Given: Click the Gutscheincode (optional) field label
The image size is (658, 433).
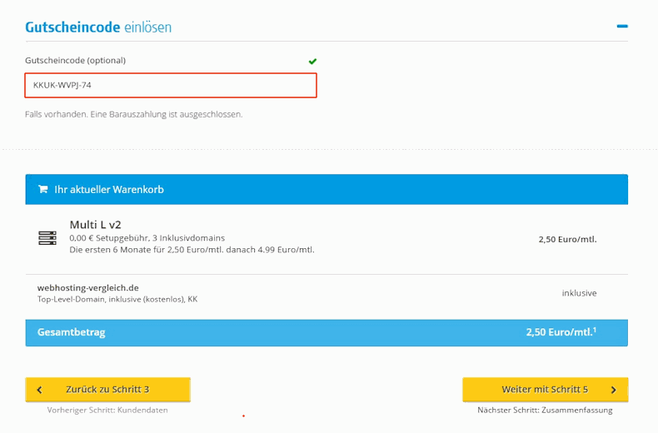Looking at the screenshot, I should [x=75, y=61].
